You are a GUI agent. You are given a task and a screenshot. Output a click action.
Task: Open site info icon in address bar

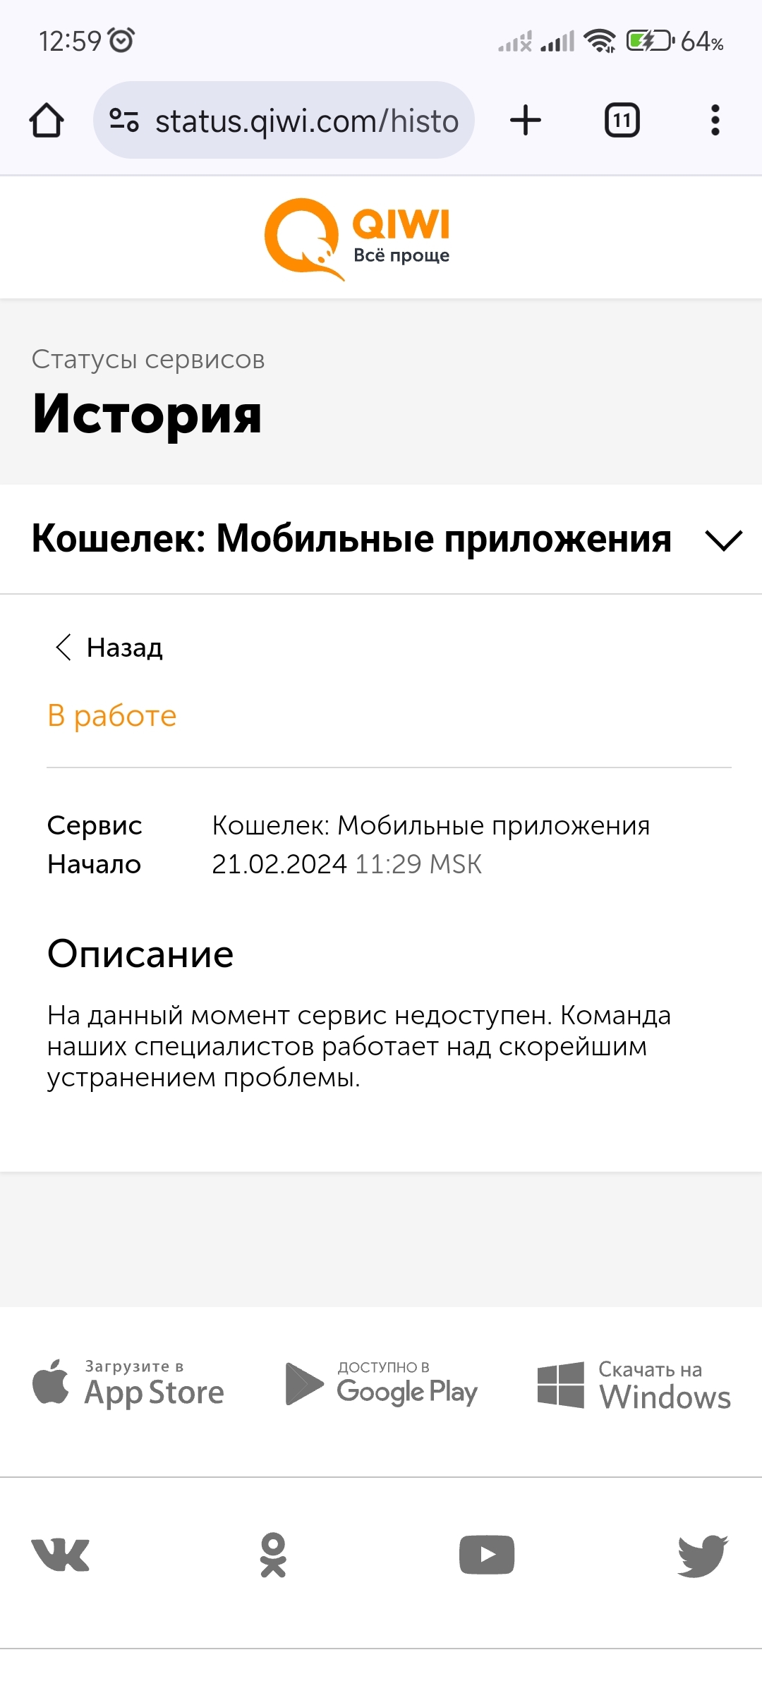[x=124, y=120]
